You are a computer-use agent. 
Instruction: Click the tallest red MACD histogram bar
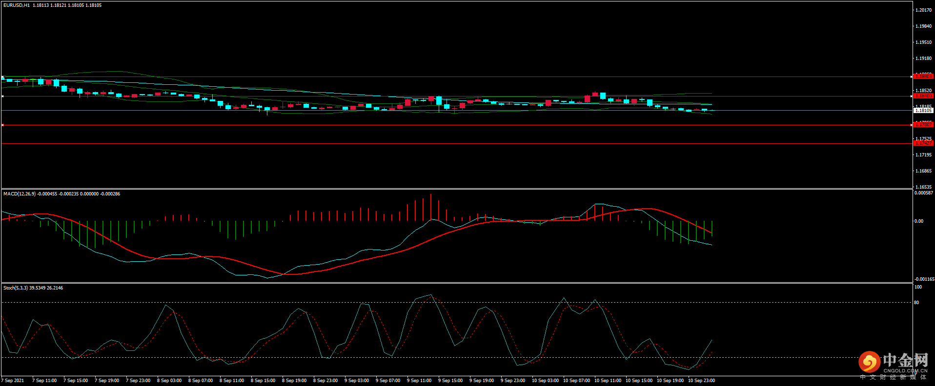(430, 208)
